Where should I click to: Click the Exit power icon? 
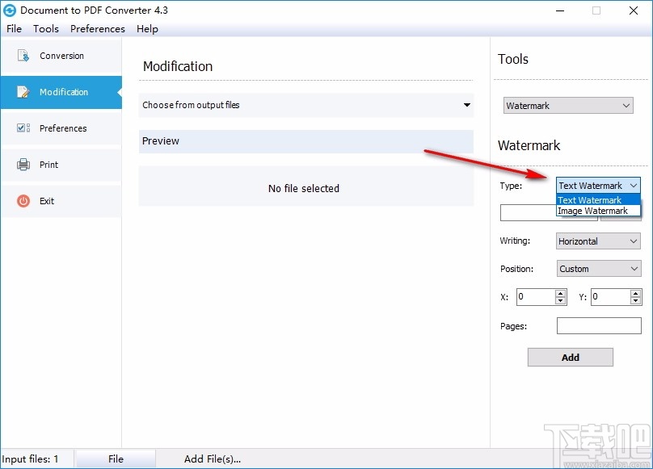(23, 201)
